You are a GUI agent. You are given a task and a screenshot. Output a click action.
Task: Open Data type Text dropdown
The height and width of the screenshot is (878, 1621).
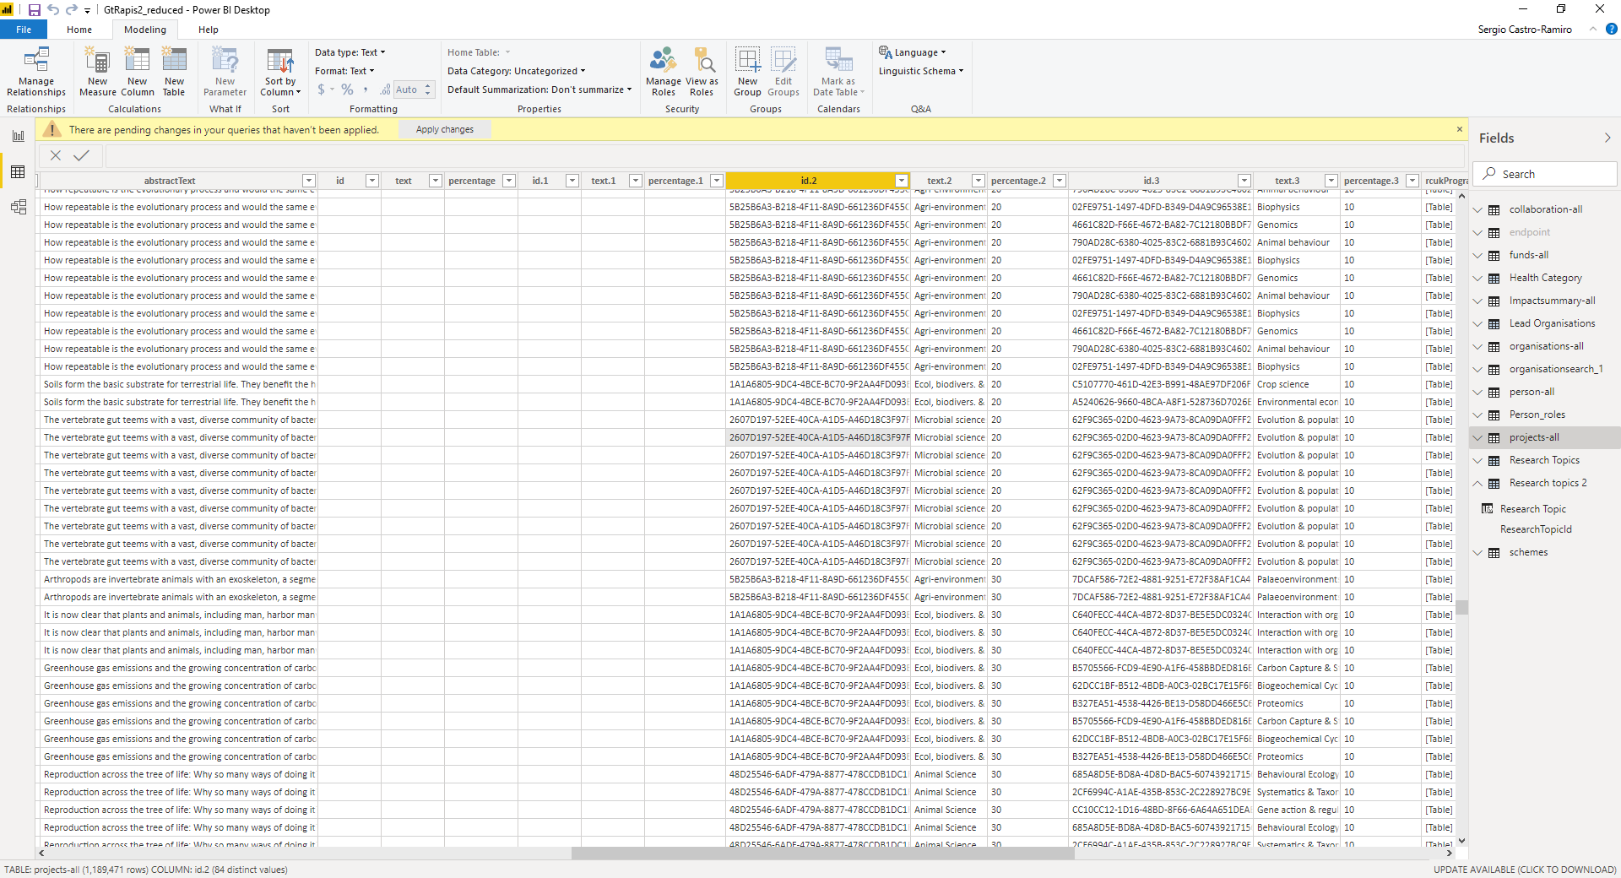(350, 52)
